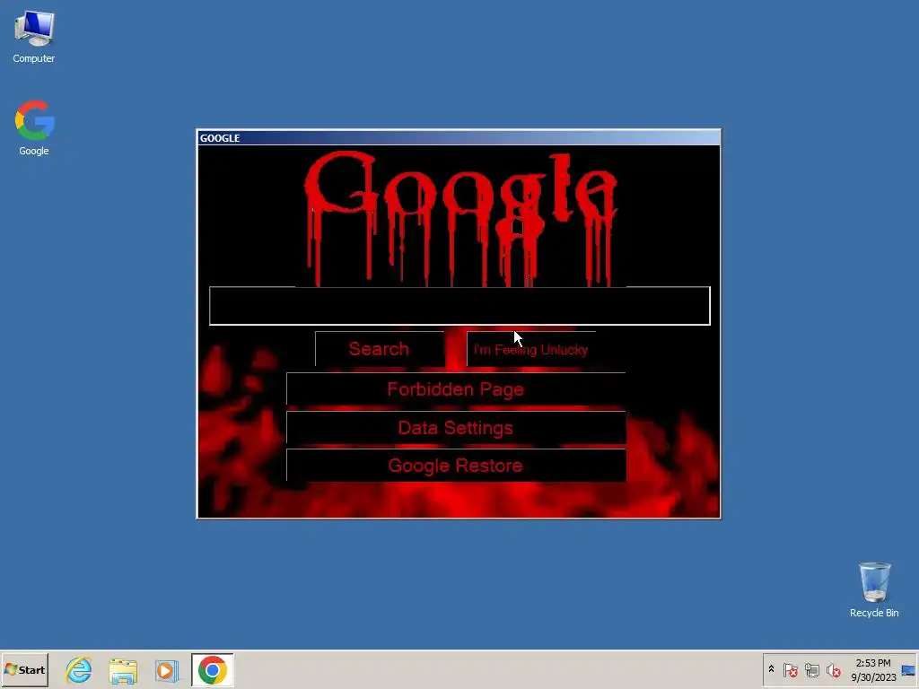Open Windows Media Player taskbar icon

coord(166,669)
